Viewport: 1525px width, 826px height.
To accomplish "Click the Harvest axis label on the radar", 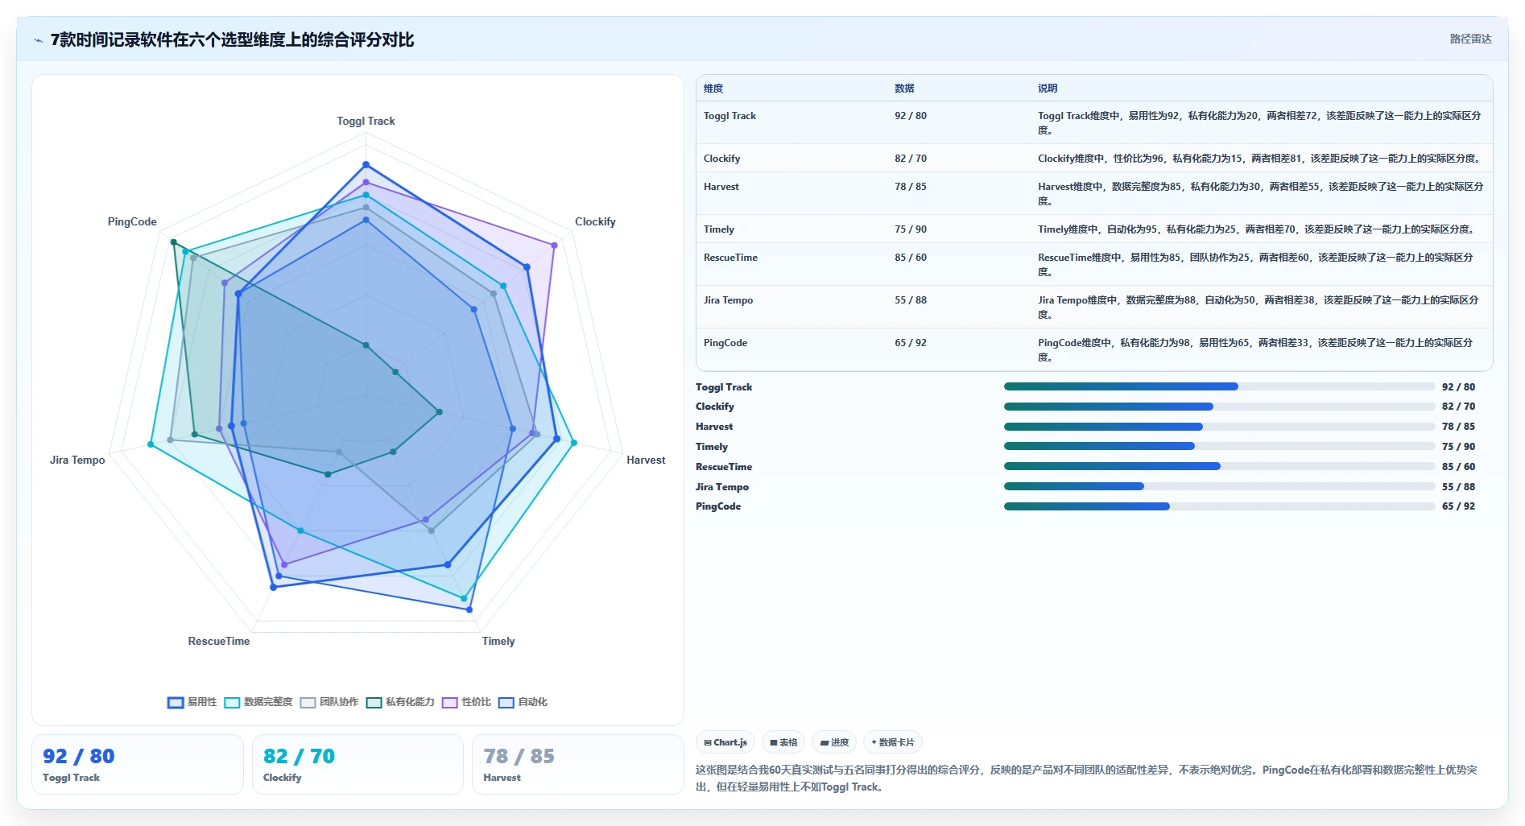I will click(646, 460).
